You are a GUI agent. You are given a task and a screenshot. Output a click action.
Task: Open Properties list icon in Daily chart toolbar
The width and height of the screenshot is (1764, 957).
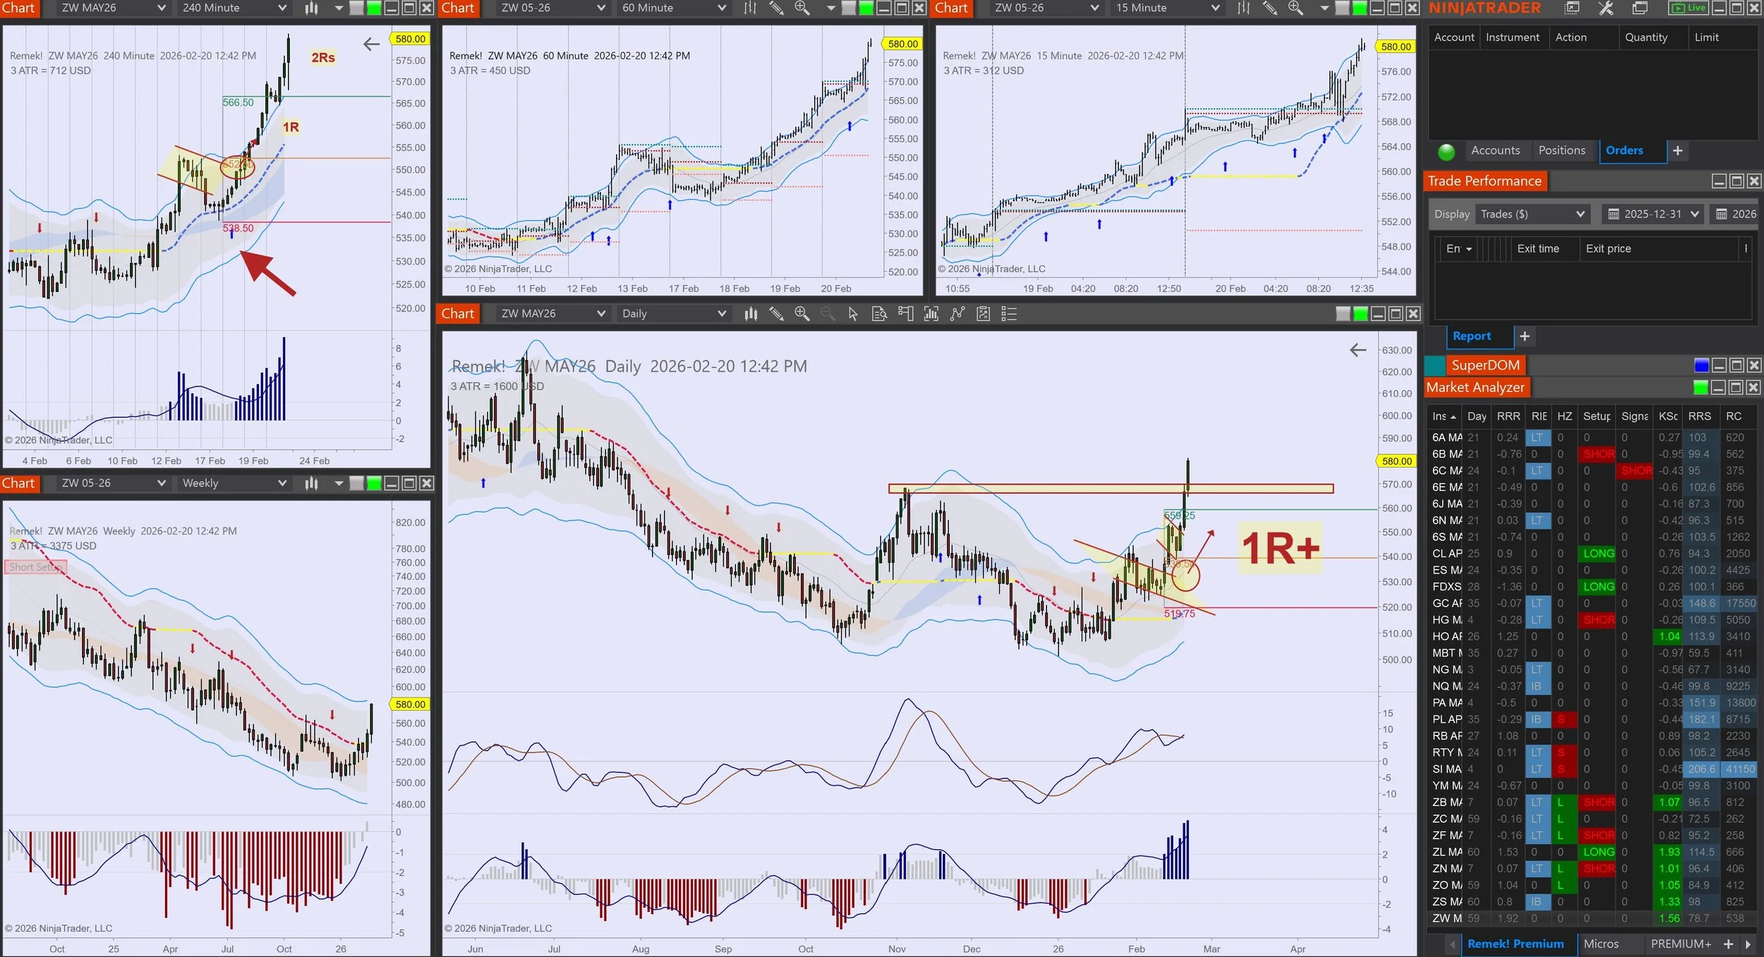click(x=1009, y=314)
